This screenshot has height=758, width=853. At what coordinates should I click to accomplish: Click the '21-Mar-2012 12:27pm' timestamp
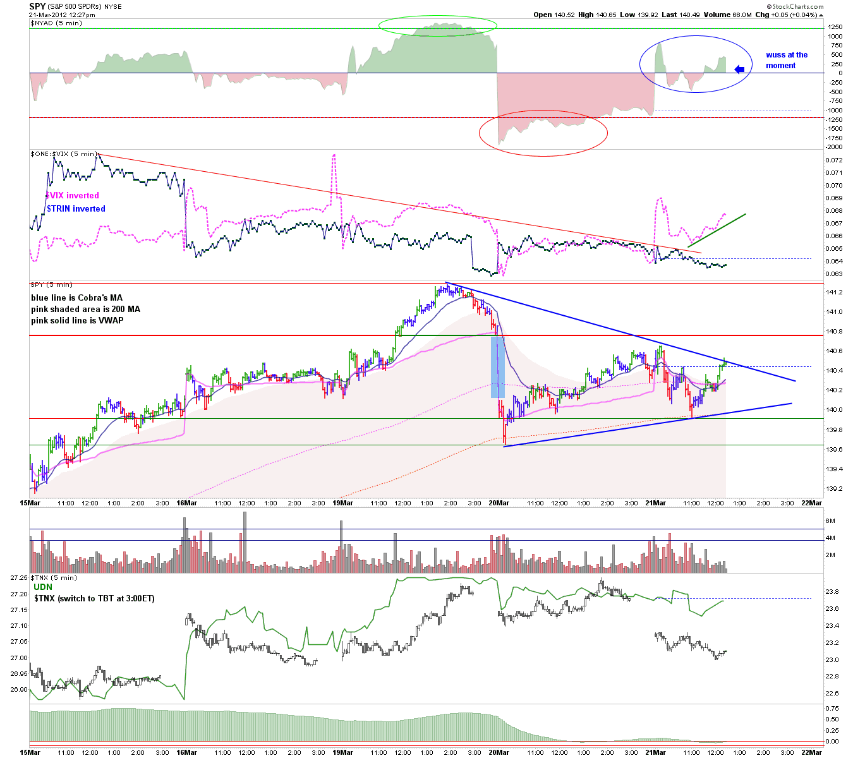coord(62,15)
